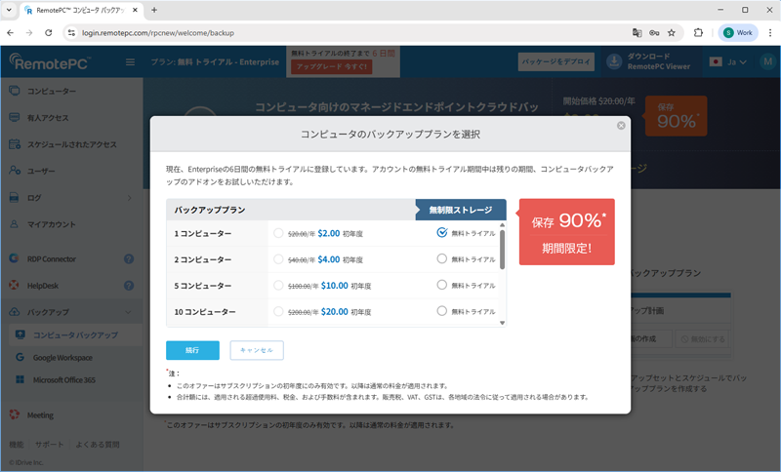Click the browser back arrow

point(11,33)
